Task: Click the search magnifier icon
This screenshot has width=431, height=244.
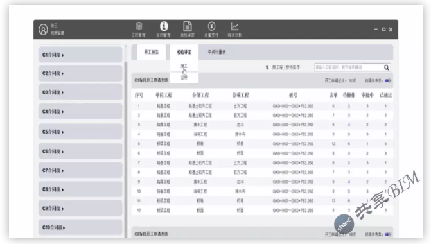Action: [387, 67]
